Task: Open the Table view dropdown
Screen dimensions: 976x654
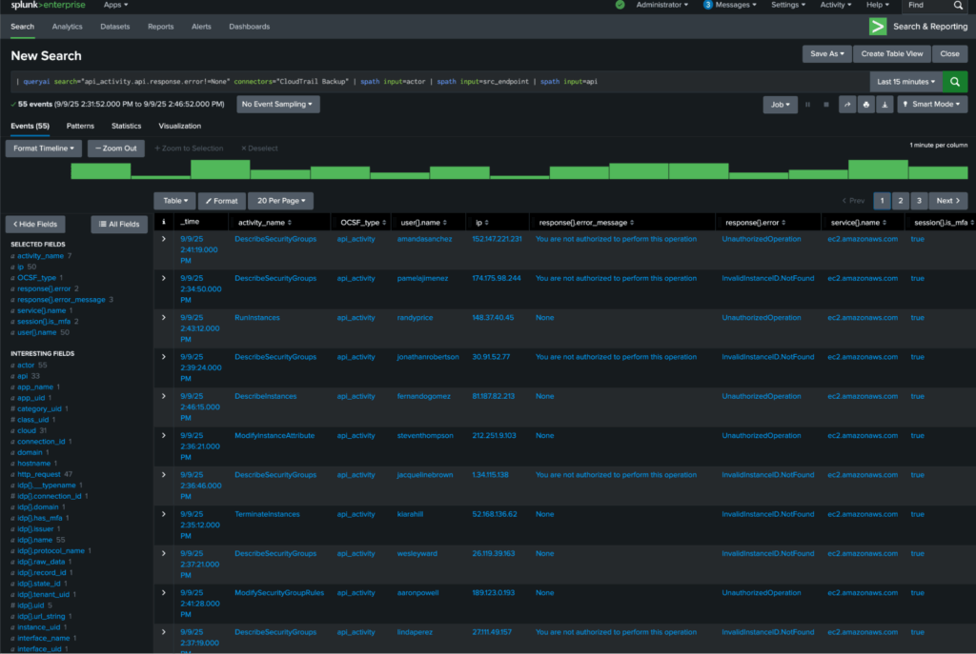Action: [175, 201]
